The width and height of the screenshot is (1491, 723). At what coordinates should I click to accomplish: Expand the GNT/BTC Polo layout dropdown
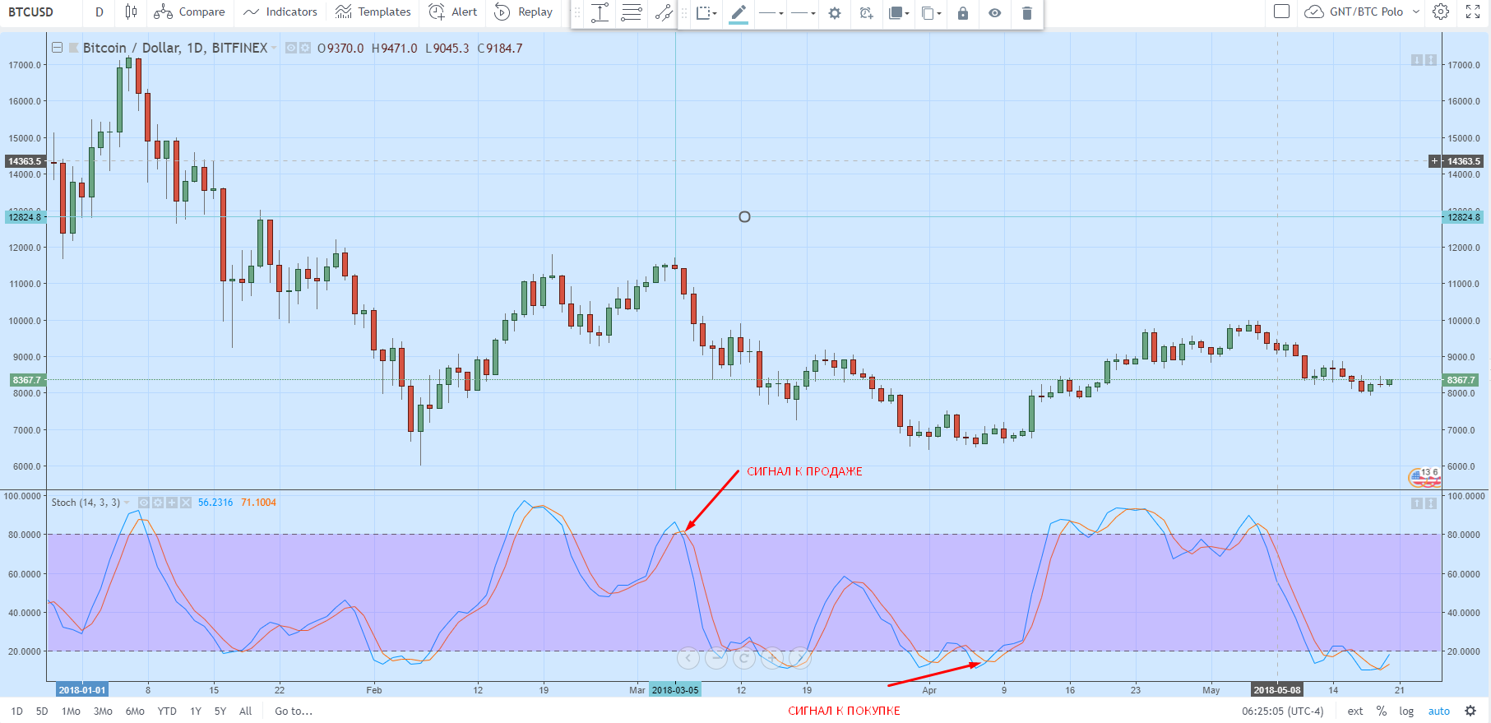click(1416, 12)
